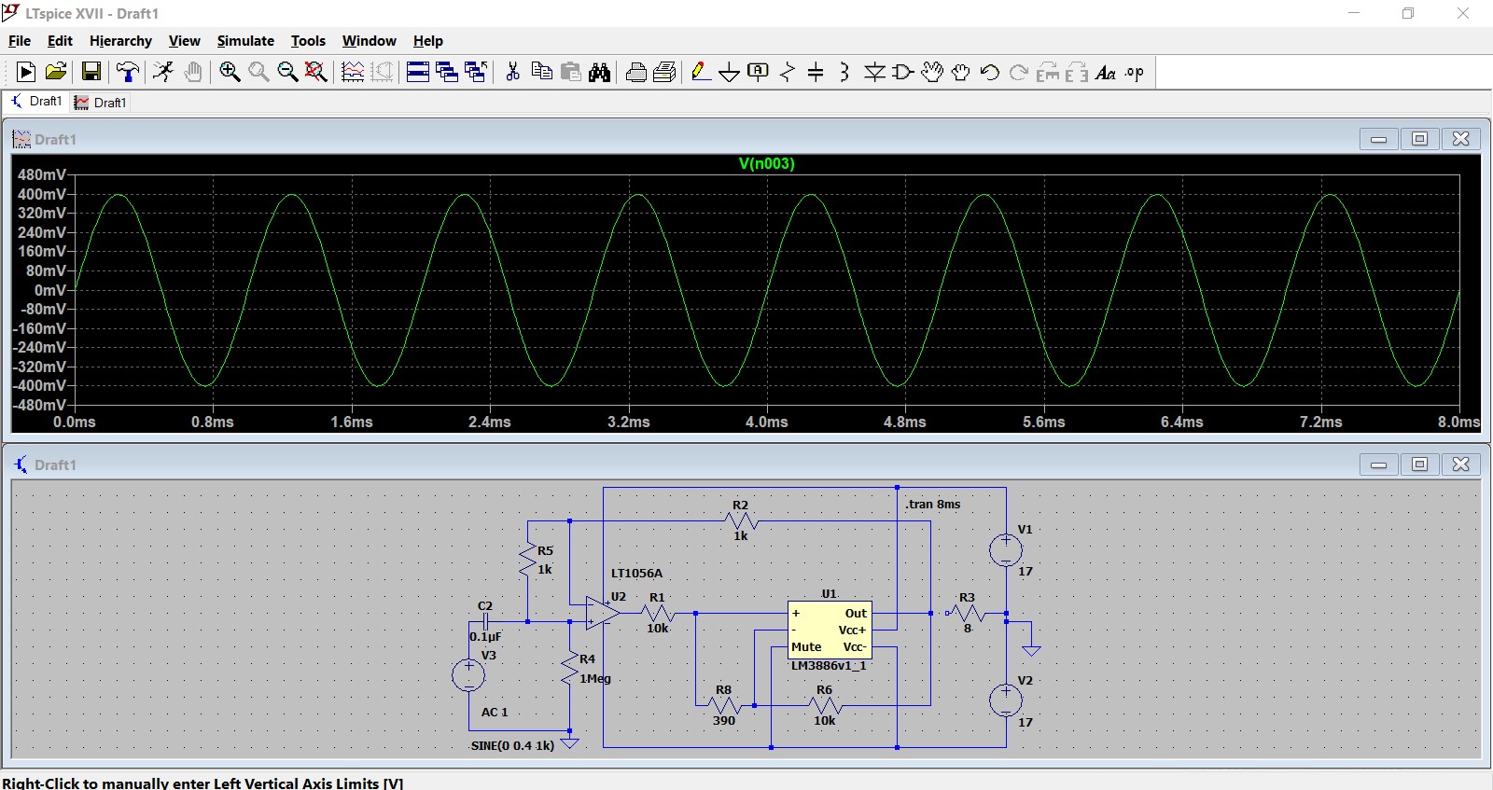Select the Draw Wire pencil tool

[702, 72]
